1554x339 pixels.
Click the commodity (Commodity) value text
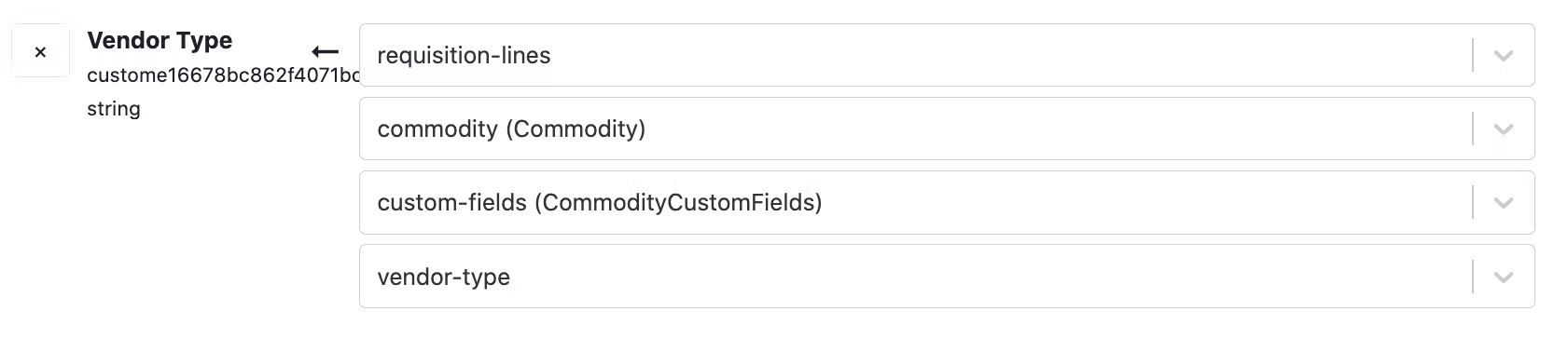[511, 129]
